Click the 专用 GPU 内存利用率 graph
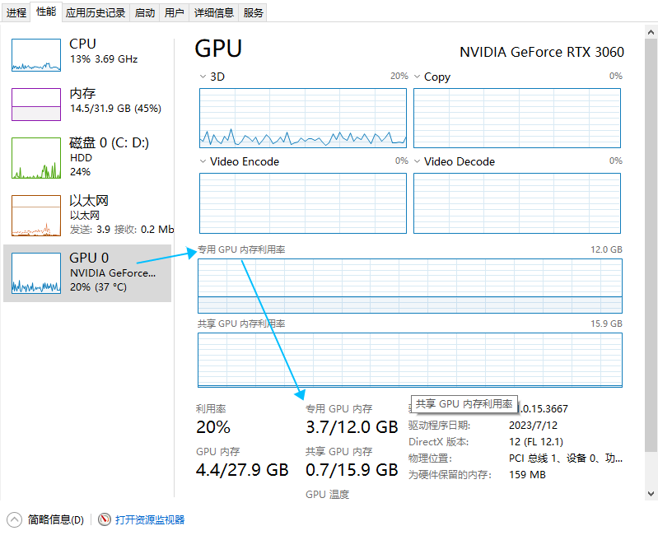Screen dimensions: 658x540 pyautogui.click(x=410, y=286)
